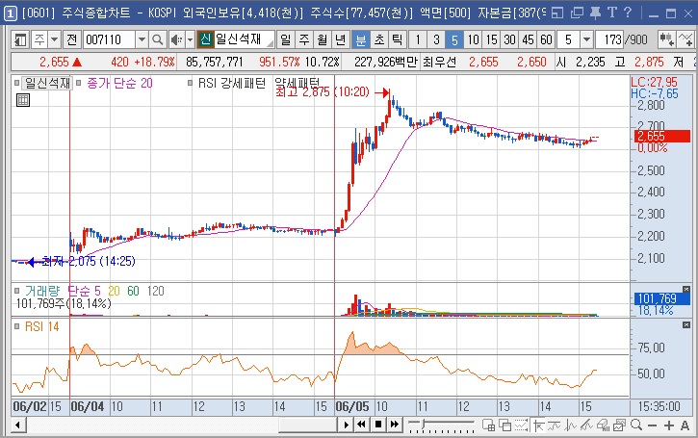Open the stock code 007110 dropdown arrow

[142, 39]
